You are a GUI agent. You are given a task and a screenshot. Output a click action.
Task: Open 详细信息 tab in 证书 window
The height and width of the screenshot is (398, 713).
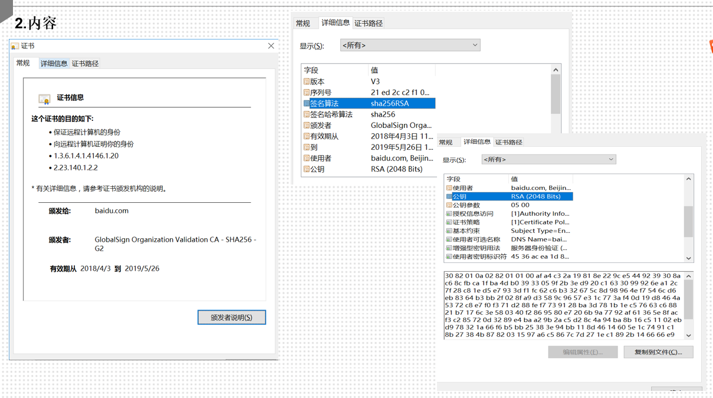coord(54,64)
